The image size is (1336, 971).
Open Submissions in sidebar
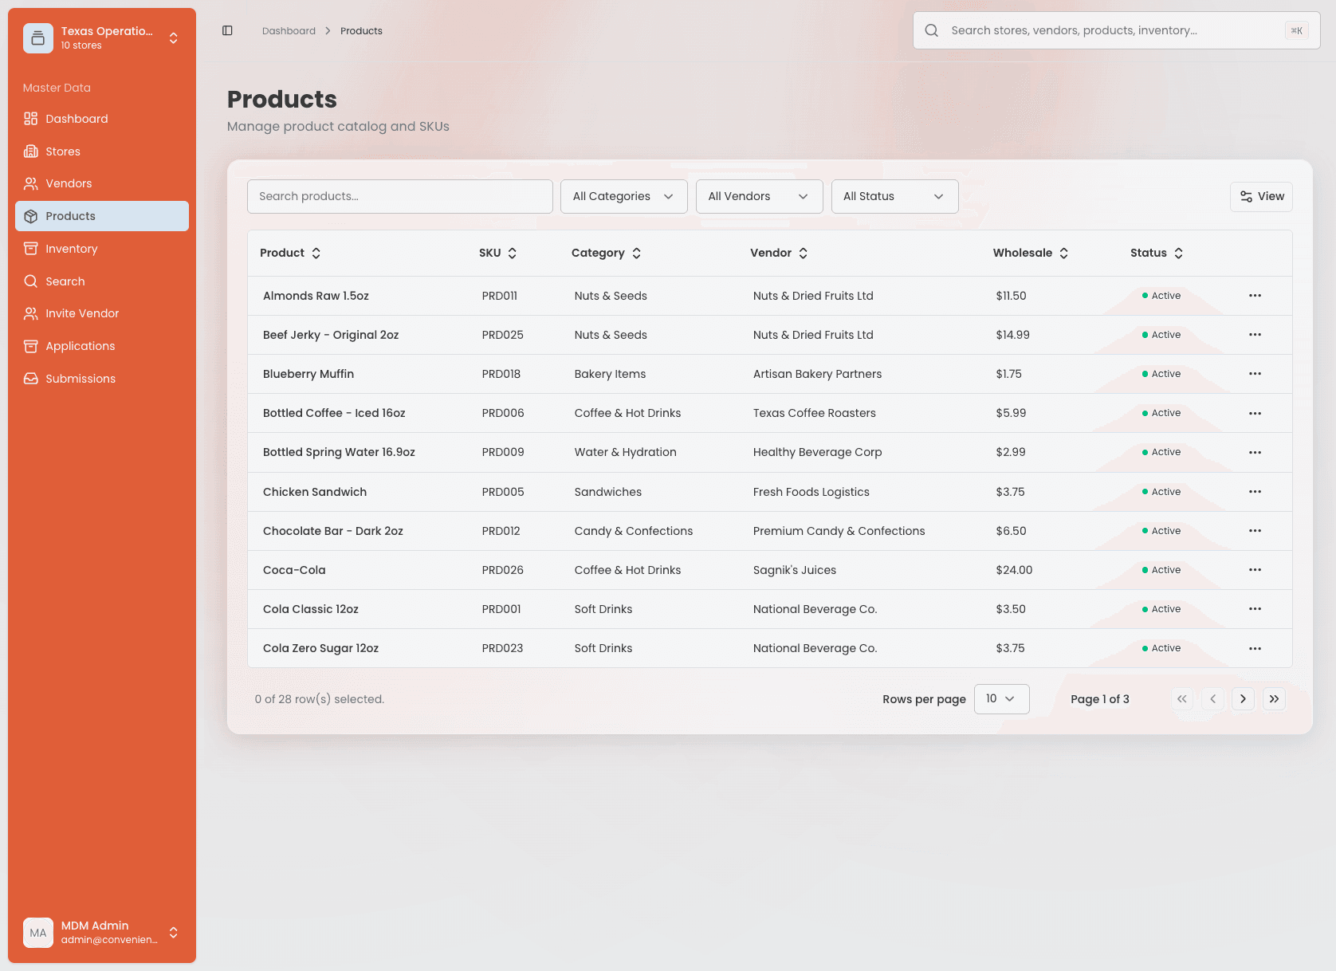[x=102, y=379]
